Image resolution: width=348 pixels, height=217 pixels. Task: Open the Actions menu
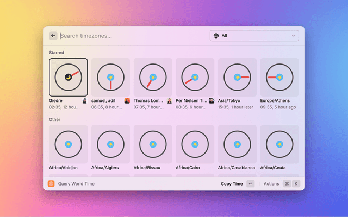pos(271,184)
